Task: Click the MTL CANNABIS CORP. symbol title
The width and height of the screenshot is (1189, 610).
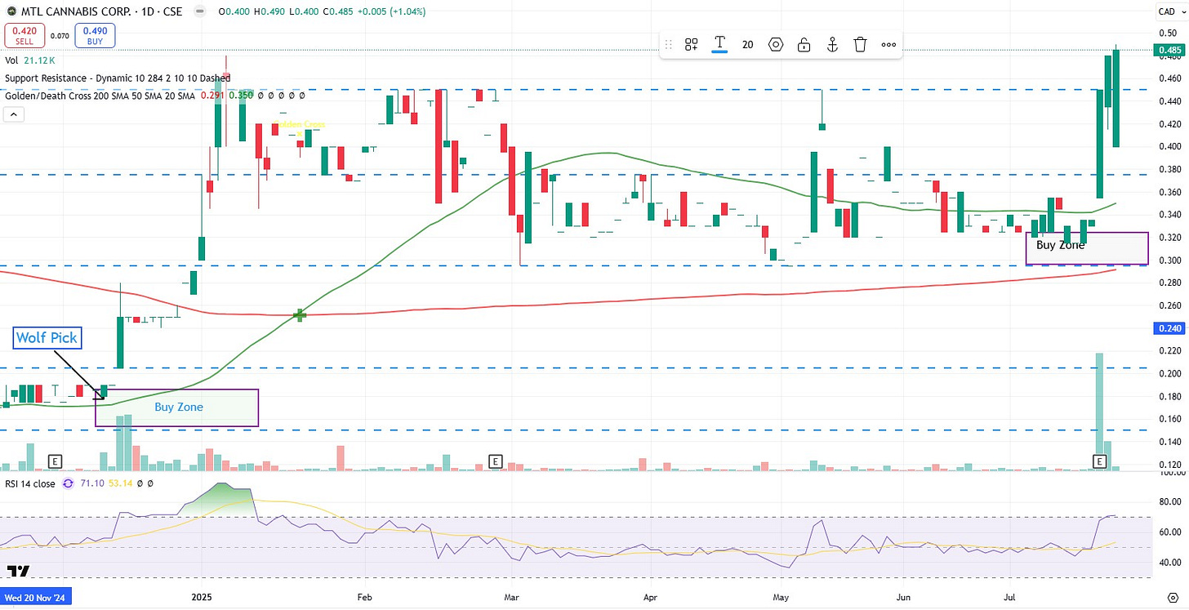Action: pos(76,11)
